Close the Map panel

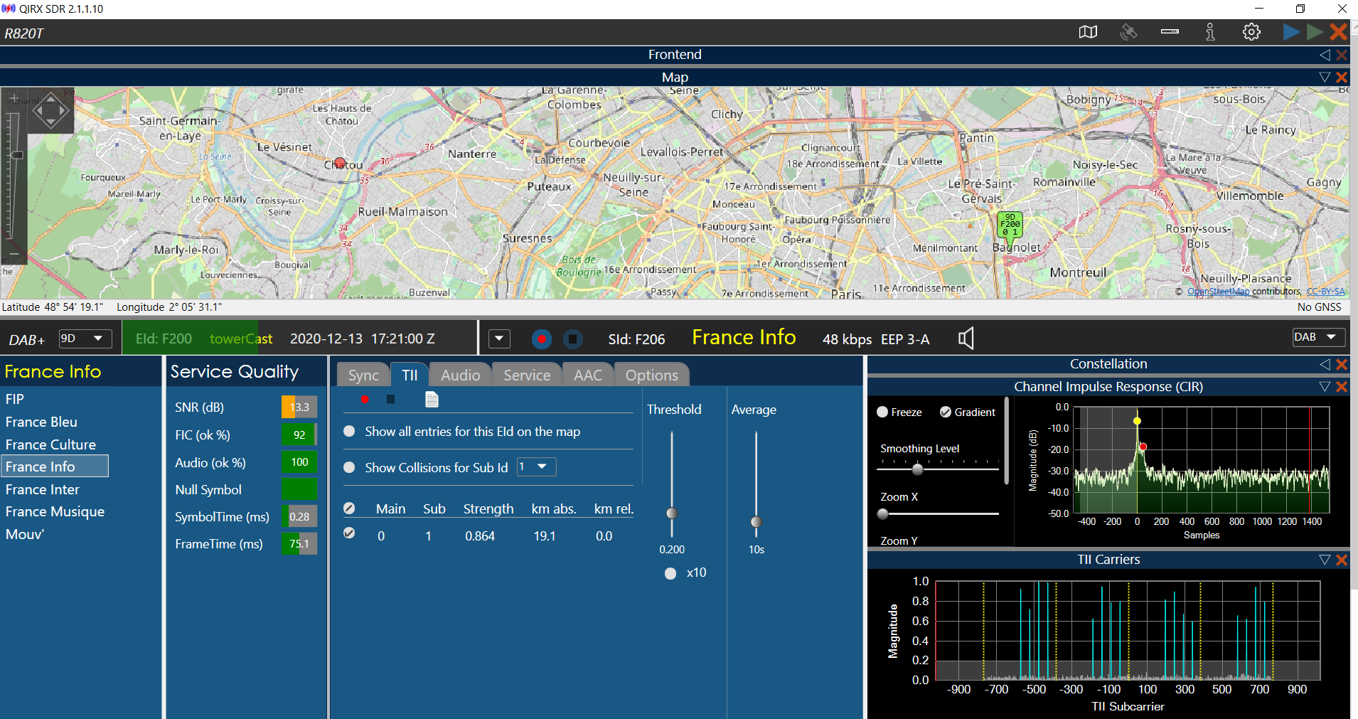tap(1342, 78)
